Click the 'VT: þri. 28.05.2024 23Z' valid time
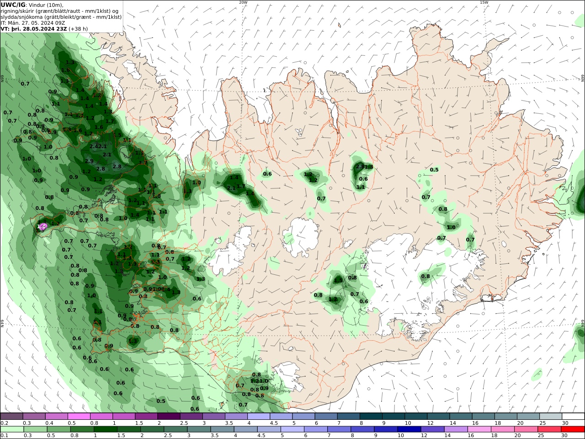 click(34, 29)
